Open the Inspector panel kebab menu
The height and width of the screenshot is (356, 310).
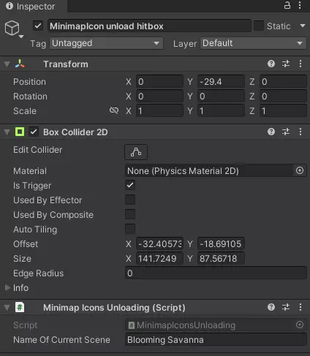[x=300, y=5]
